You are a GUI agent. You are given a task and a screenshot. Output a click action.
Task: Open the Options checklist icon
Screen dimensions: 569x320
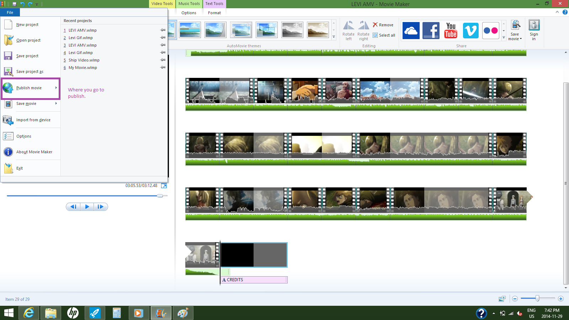[x=8, y=136]
